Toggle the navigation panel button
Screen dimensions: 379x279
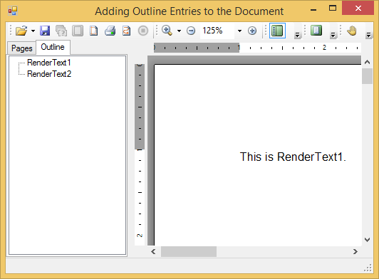(277, 31)
